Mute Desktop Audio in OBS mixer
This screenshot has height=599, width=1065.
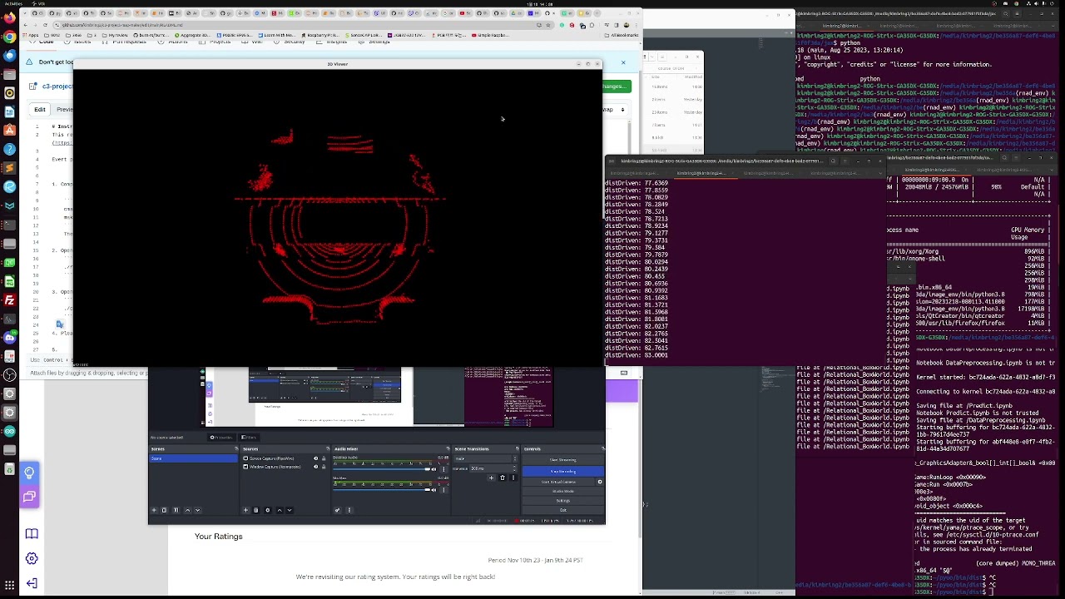[x=433, y=469]
